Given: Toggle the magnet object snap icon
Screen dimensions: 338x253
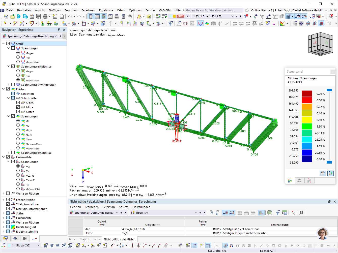Looking at the screenshot, I should point(231,245).
